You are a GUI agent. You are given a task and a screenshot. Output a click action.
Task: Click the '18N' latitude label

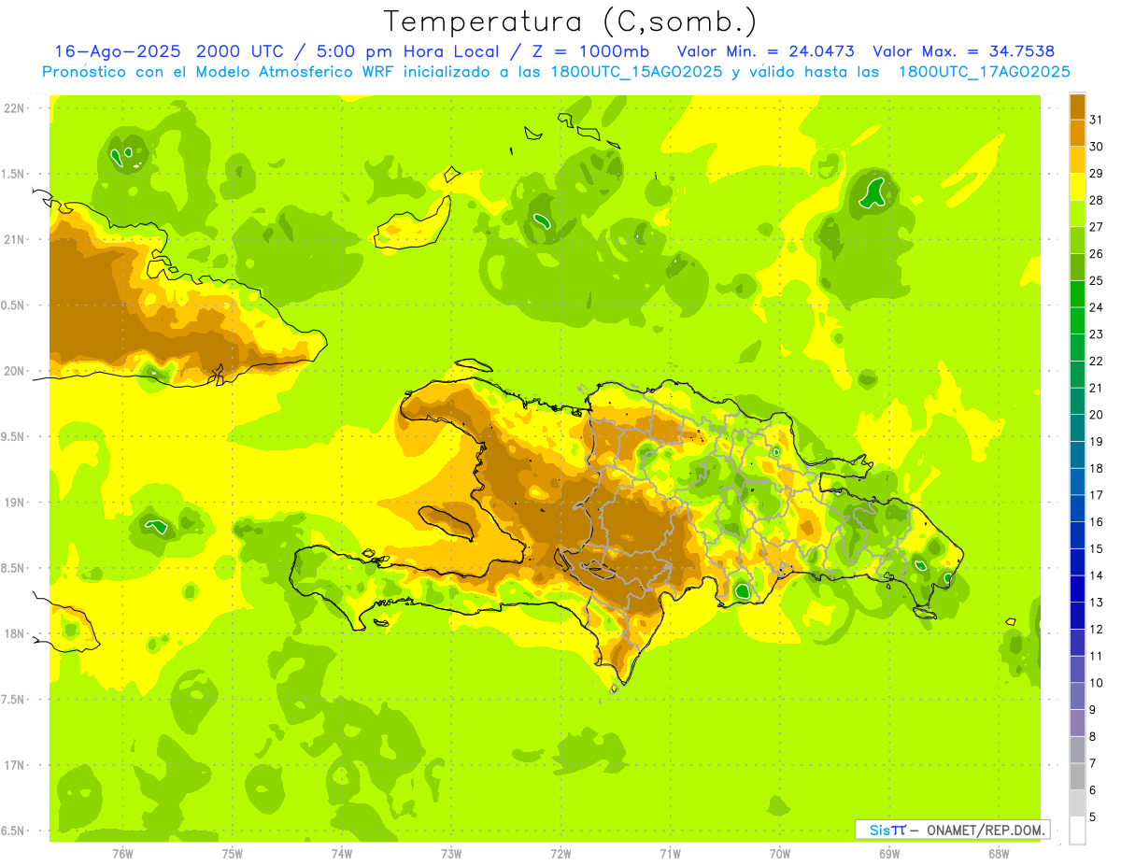14,634
